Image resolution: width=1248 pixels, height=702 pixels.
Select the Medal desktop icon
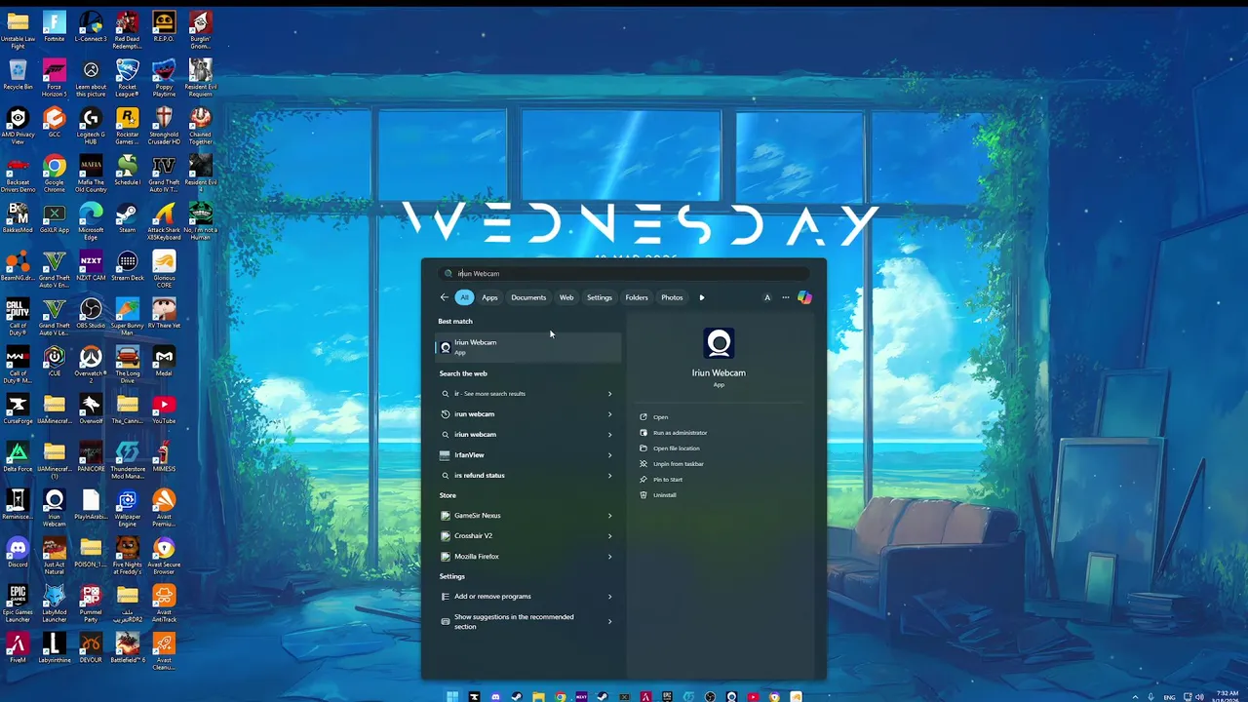pos(164,361)
